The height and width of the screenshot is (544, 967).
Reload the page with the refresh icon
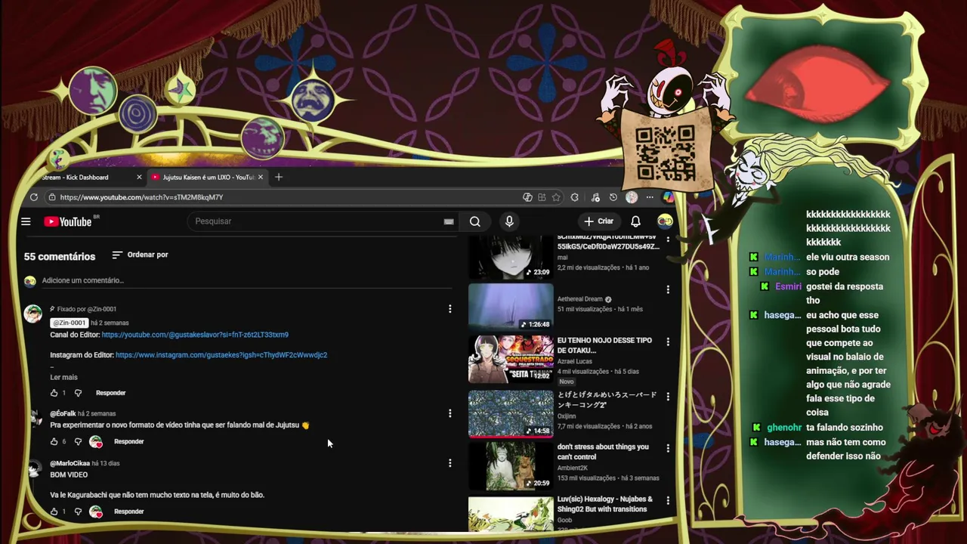coord(34,197)
